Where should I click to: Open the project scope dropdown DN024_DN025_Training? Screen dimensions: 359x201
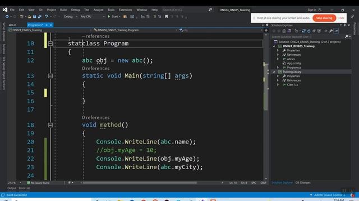coord(50,30)
